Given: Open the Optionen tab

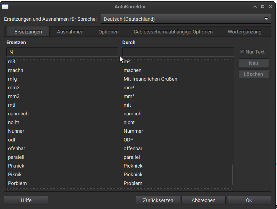Looking at the screenshot, I should (x=109, y=32).
